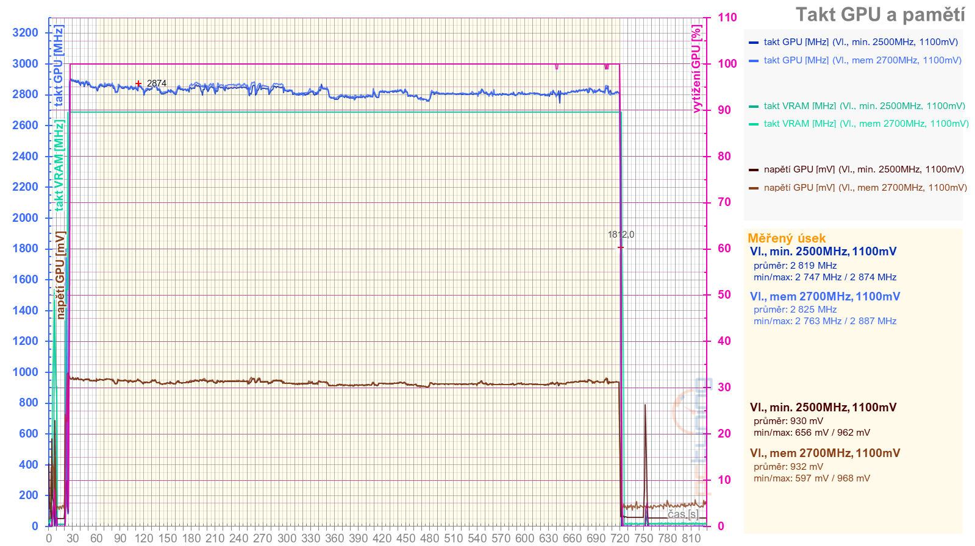Click the 'Měřený úsek' heading
The image size is (975, 546).
(x=787, y=238)
